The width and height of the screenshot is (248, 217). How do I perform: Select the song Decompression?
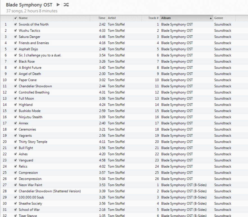30,179
